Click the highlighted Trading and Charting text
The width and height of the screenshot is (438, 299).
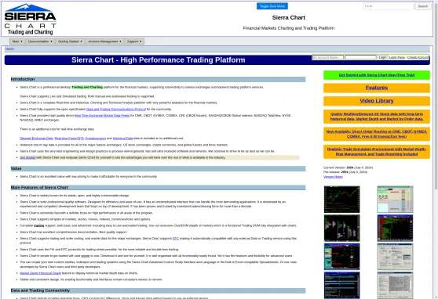pyautogui.click(x=87, y=87)
